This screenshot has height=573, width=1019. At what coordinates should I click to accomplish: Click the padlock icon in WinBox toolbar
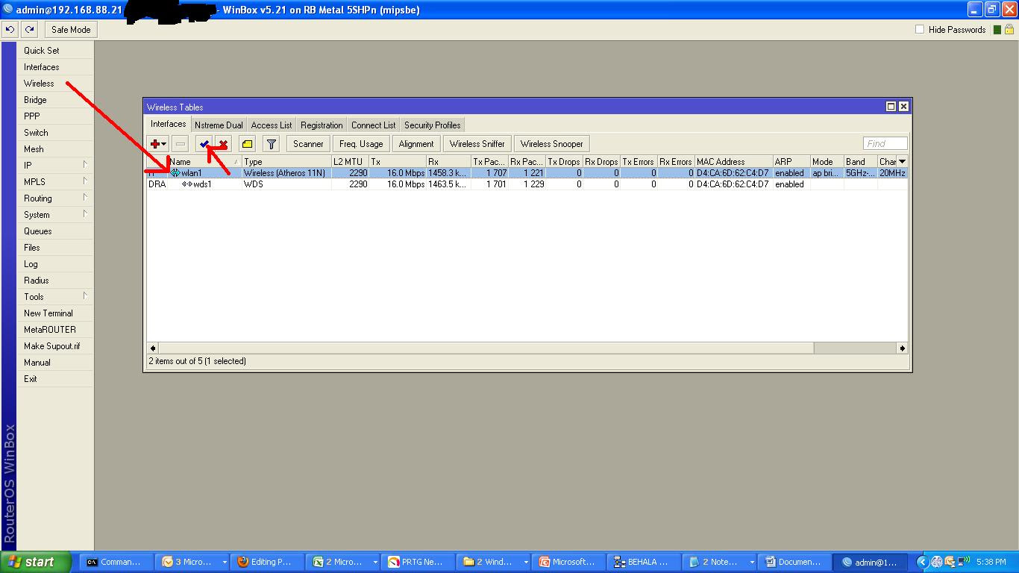(x=1009, y=30)
